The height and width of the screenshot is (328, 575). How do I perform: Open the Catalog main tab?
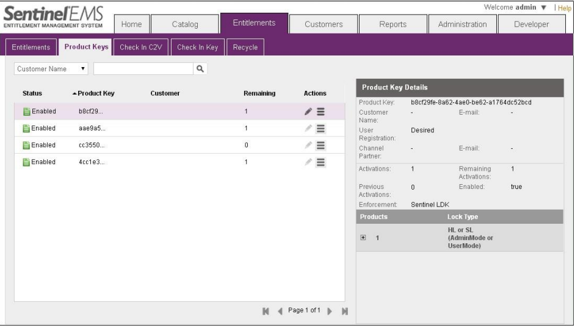pos(185,24)
